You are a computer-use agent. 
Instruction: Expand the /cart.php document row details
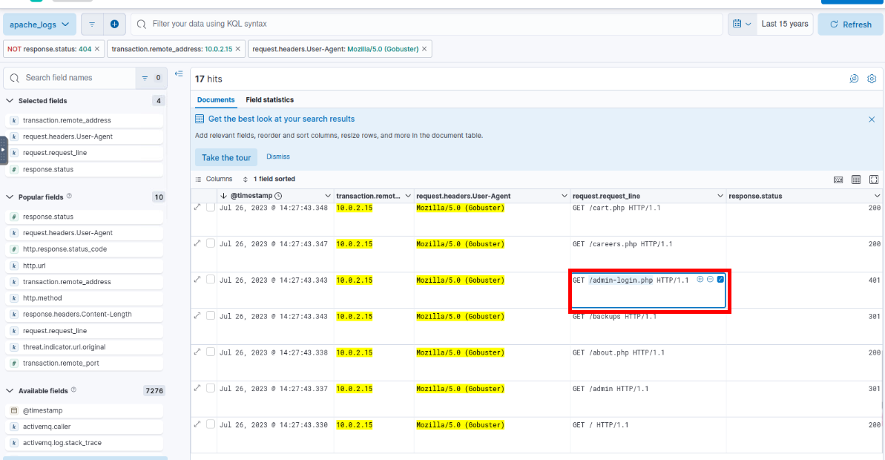(197, 208)
